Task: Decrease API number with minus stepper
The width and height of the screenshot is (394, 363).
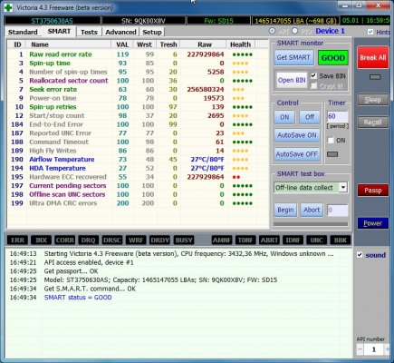Action: click(360, 349)
